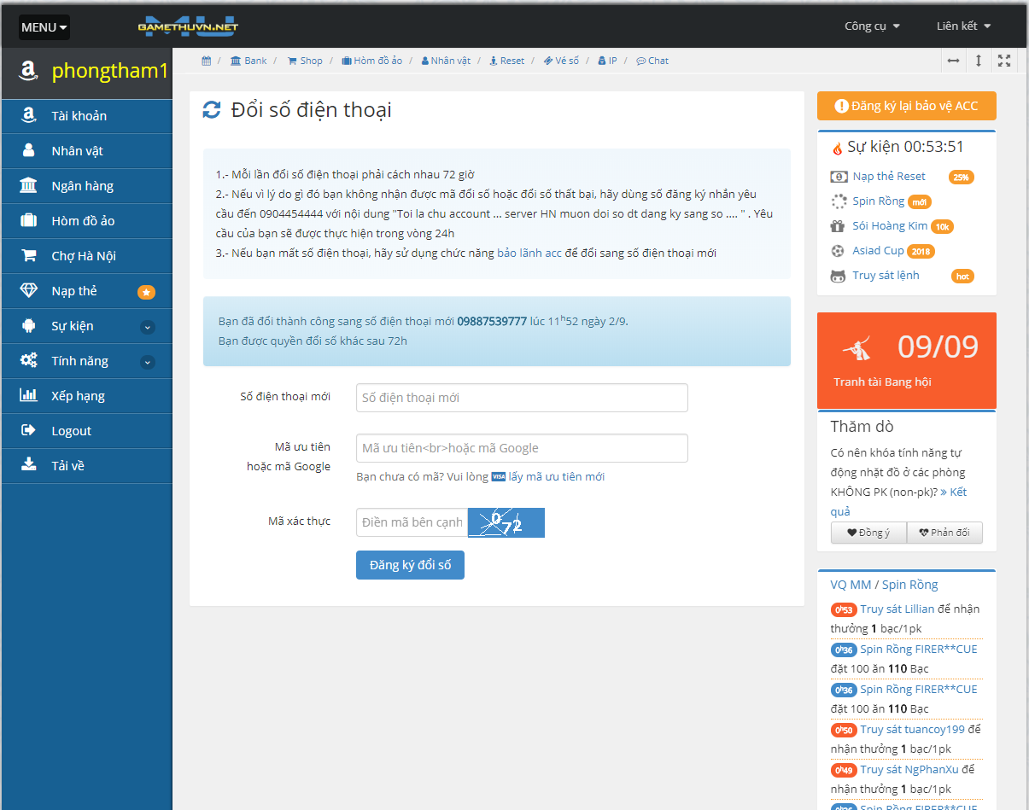Click the Đăng ký đổi số button

click(x=410, y=565)
